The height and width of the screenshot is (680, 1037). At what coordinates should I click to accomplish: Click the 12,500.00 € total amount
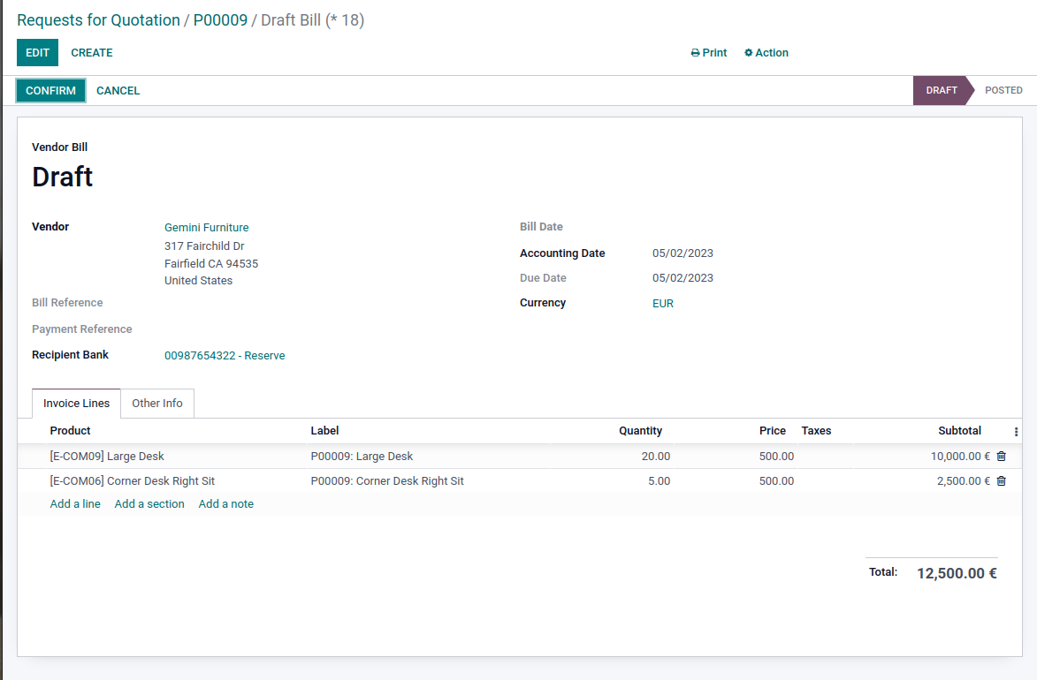click(957, 574)
